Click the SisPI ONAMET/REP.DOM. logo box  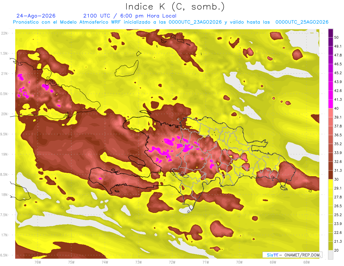(x=292, y=255)
